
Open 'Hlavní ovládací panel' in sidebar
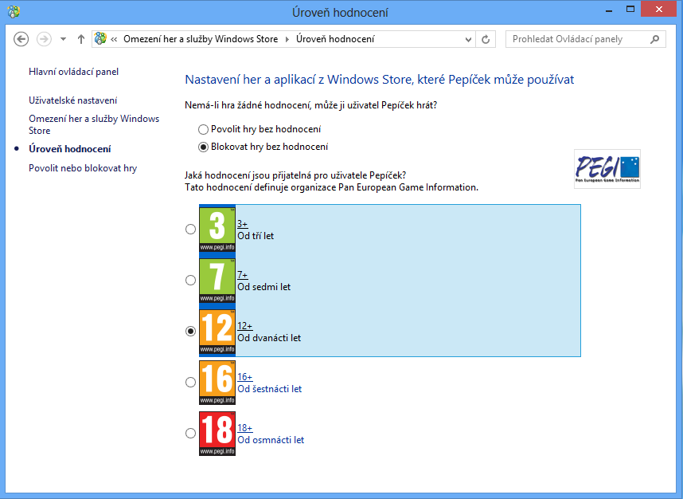(73, 72)
